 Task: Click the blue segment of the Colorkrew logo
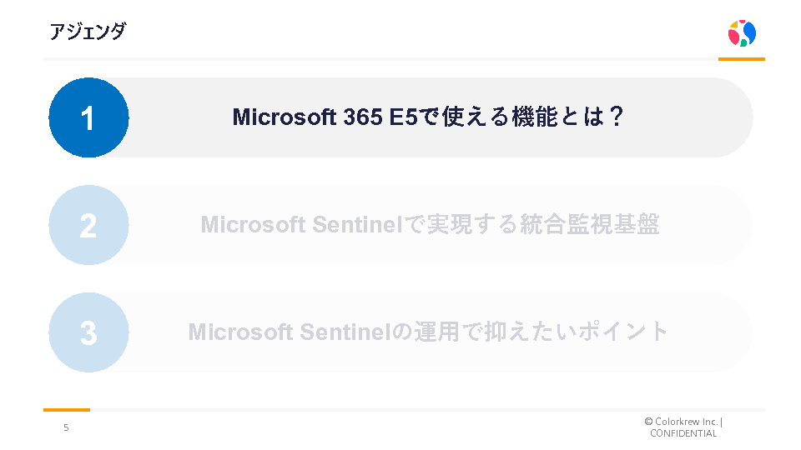[749, 32]
